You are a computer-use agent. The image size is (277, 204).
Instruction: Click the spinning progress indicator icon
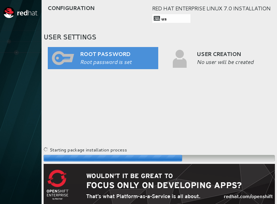tap(46, 150)
